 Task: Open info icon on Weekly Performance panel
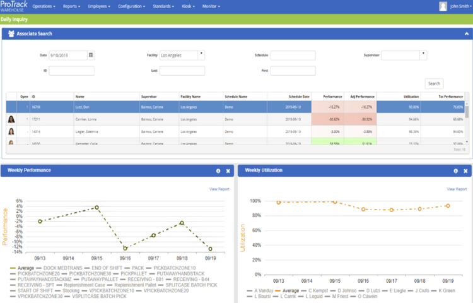pos(218,171)
